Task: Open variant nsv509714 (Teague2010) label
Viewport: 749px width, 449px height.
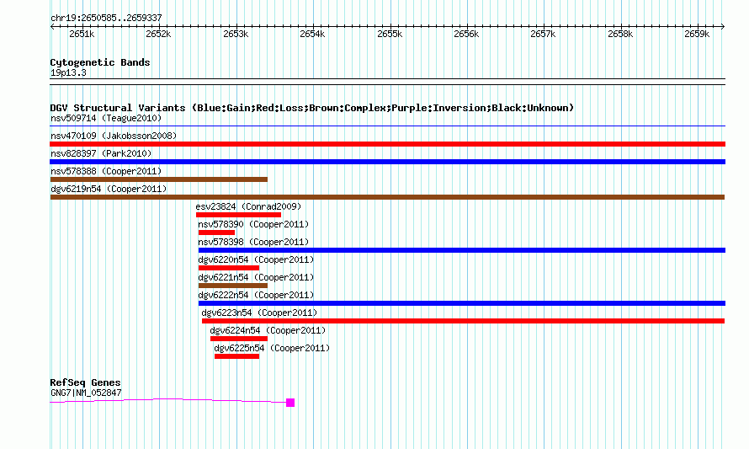Action: 106,118
